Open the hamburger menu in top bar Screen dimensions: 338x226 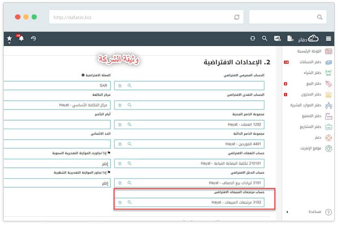point(329,39)
